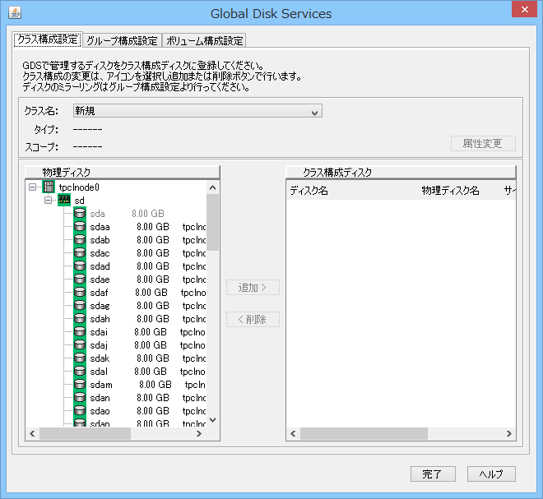Select the sdaa row label
The width and height of the screenshot is (543, 499).
100,227
